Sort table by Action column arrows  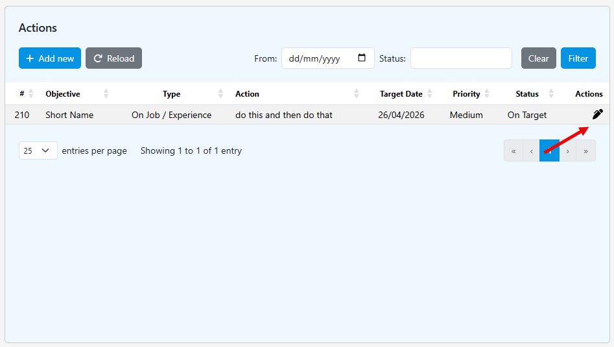pos(357,93)
